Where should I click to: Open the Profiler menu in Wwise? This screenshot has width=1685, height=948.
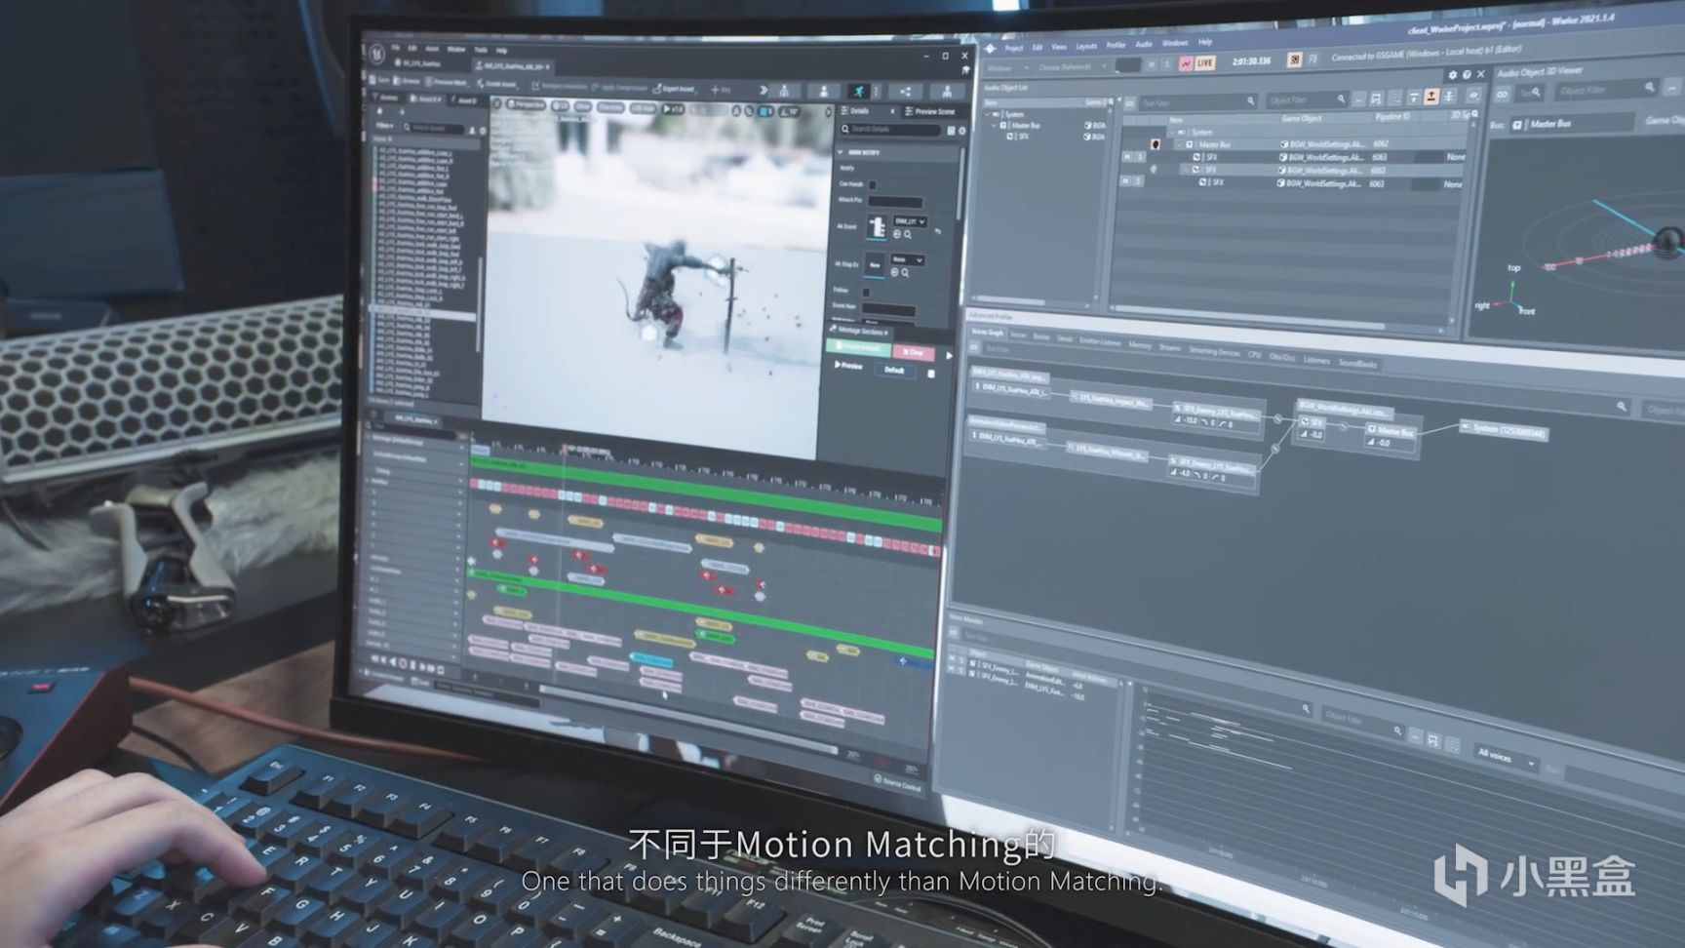1117,45
